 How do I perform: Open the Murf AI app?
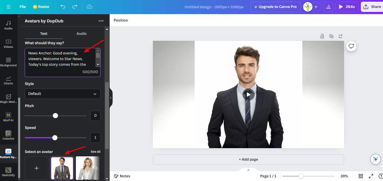8,117
